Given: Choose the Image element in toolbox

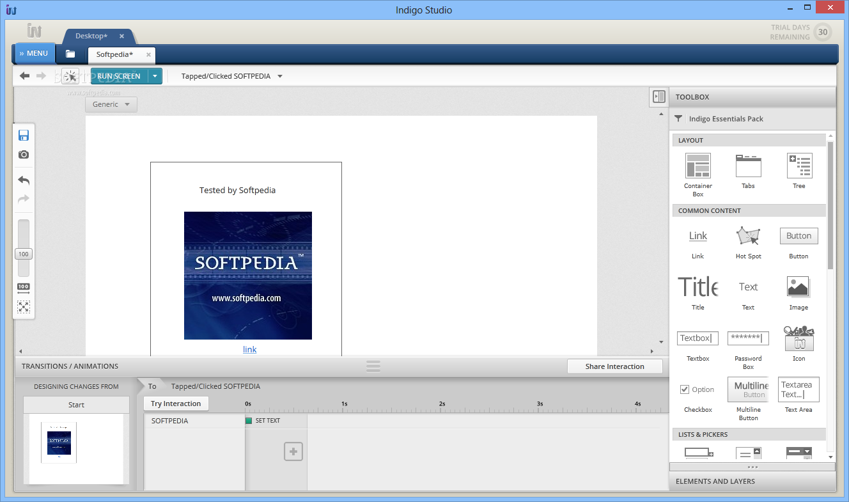Looking at the screenshot, I should [x=798, y=294].
